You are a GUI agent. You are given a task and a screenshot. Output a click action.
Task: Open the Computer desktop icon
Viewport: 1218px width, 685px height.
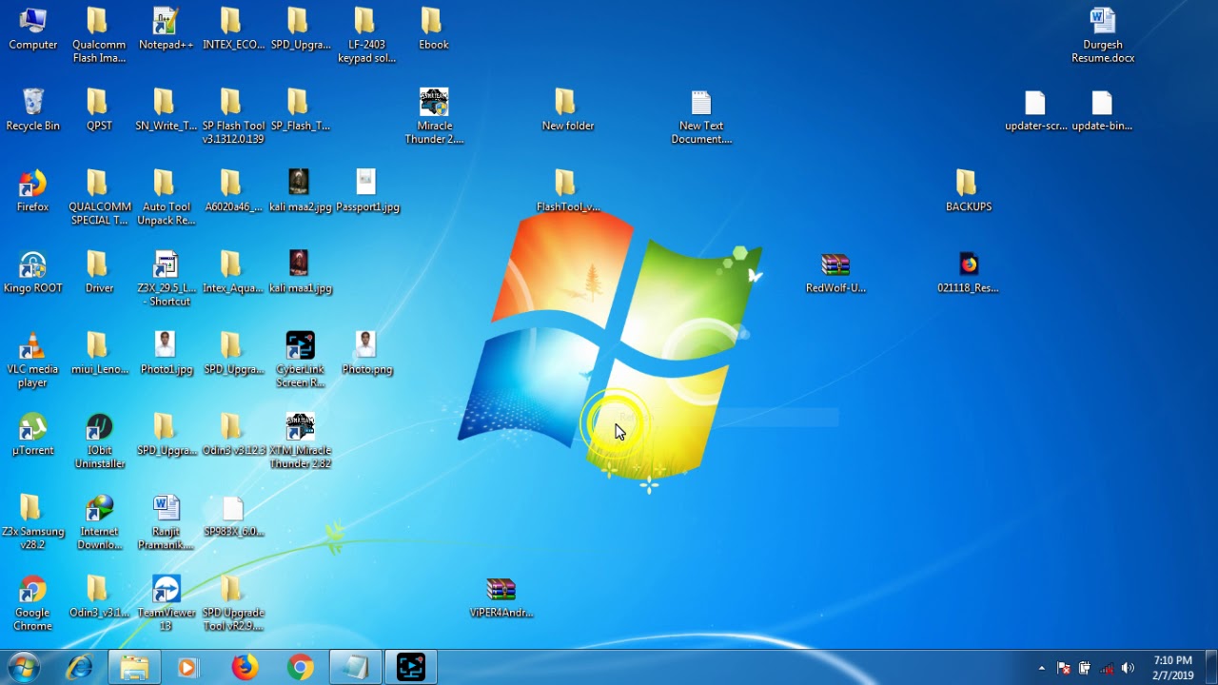[32, 29]
